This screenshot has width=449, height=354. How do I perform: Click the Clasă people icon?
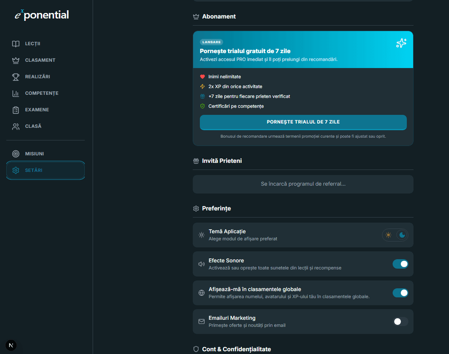coord(16,127)
